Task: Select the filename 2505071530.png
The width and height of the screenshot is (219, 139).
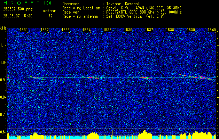Action: 18,9
